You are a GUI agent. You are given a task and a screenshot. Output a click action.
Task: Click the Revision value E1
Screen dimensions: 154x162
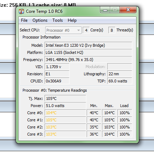[x=57, y=74]
